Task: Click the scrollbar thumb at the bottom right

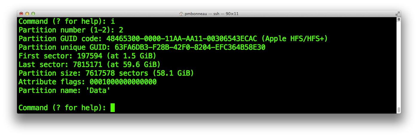Action: (x=399, y=110)
